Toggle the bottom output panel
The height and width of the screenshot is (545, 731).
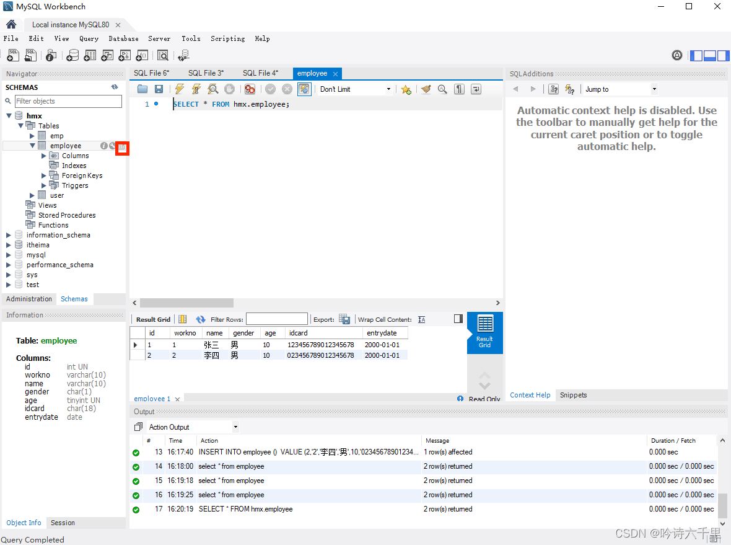pyautogui.click(x=709, y=56)
